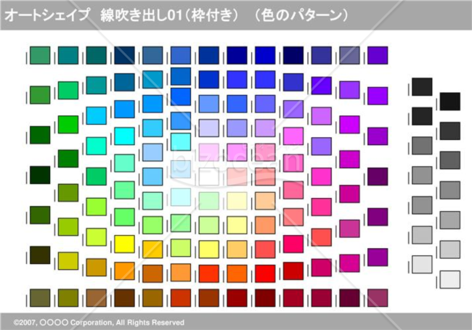Select the pure red swatch above bottom row
The image size is (472, 330).
(265, 273)
